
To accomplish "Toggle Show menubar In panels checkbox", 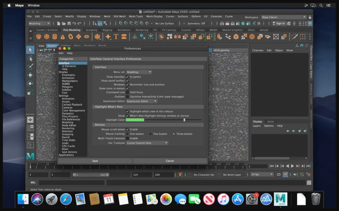I will click(127, 77).
